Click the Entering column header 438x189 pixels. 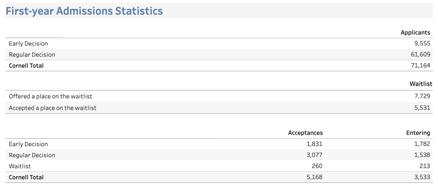(x=418, y=133)
